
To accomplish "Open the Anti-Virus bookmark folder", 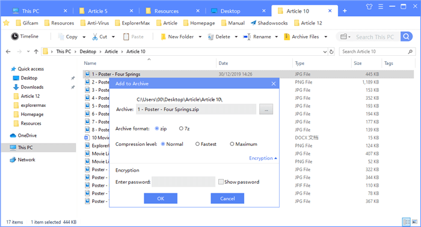I will coord(94,23).
